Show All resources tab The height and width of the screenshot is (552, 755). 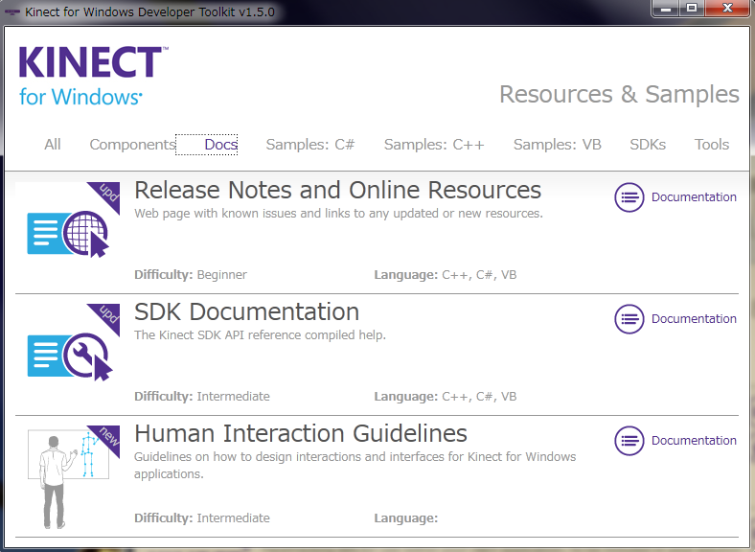(53, 145)
